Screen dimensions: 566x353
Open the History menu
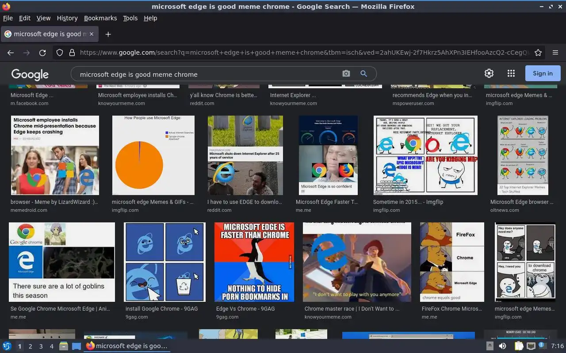67,18
